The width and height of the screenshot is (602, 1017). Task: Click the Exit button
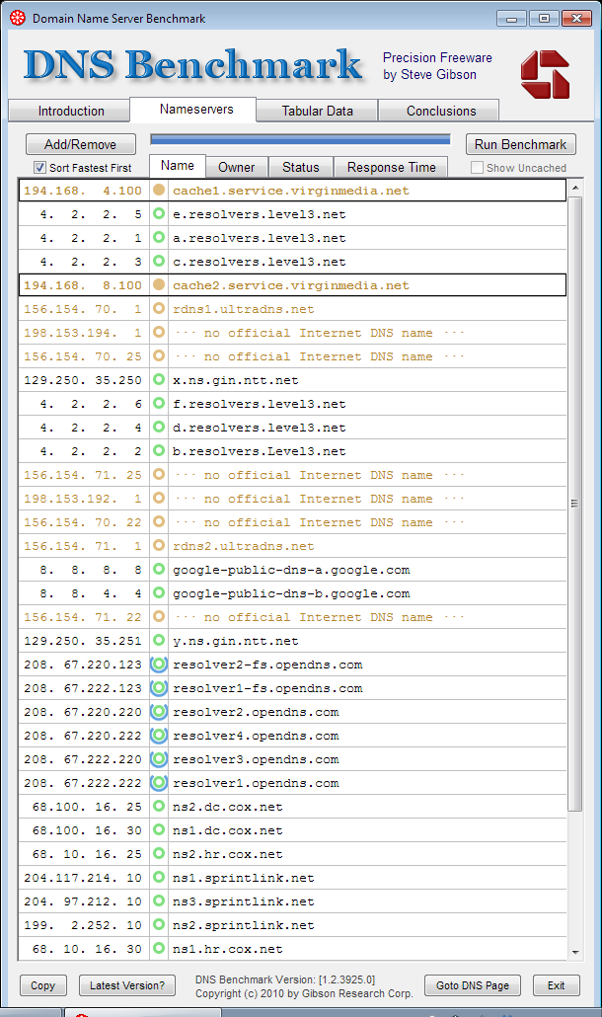556,985
